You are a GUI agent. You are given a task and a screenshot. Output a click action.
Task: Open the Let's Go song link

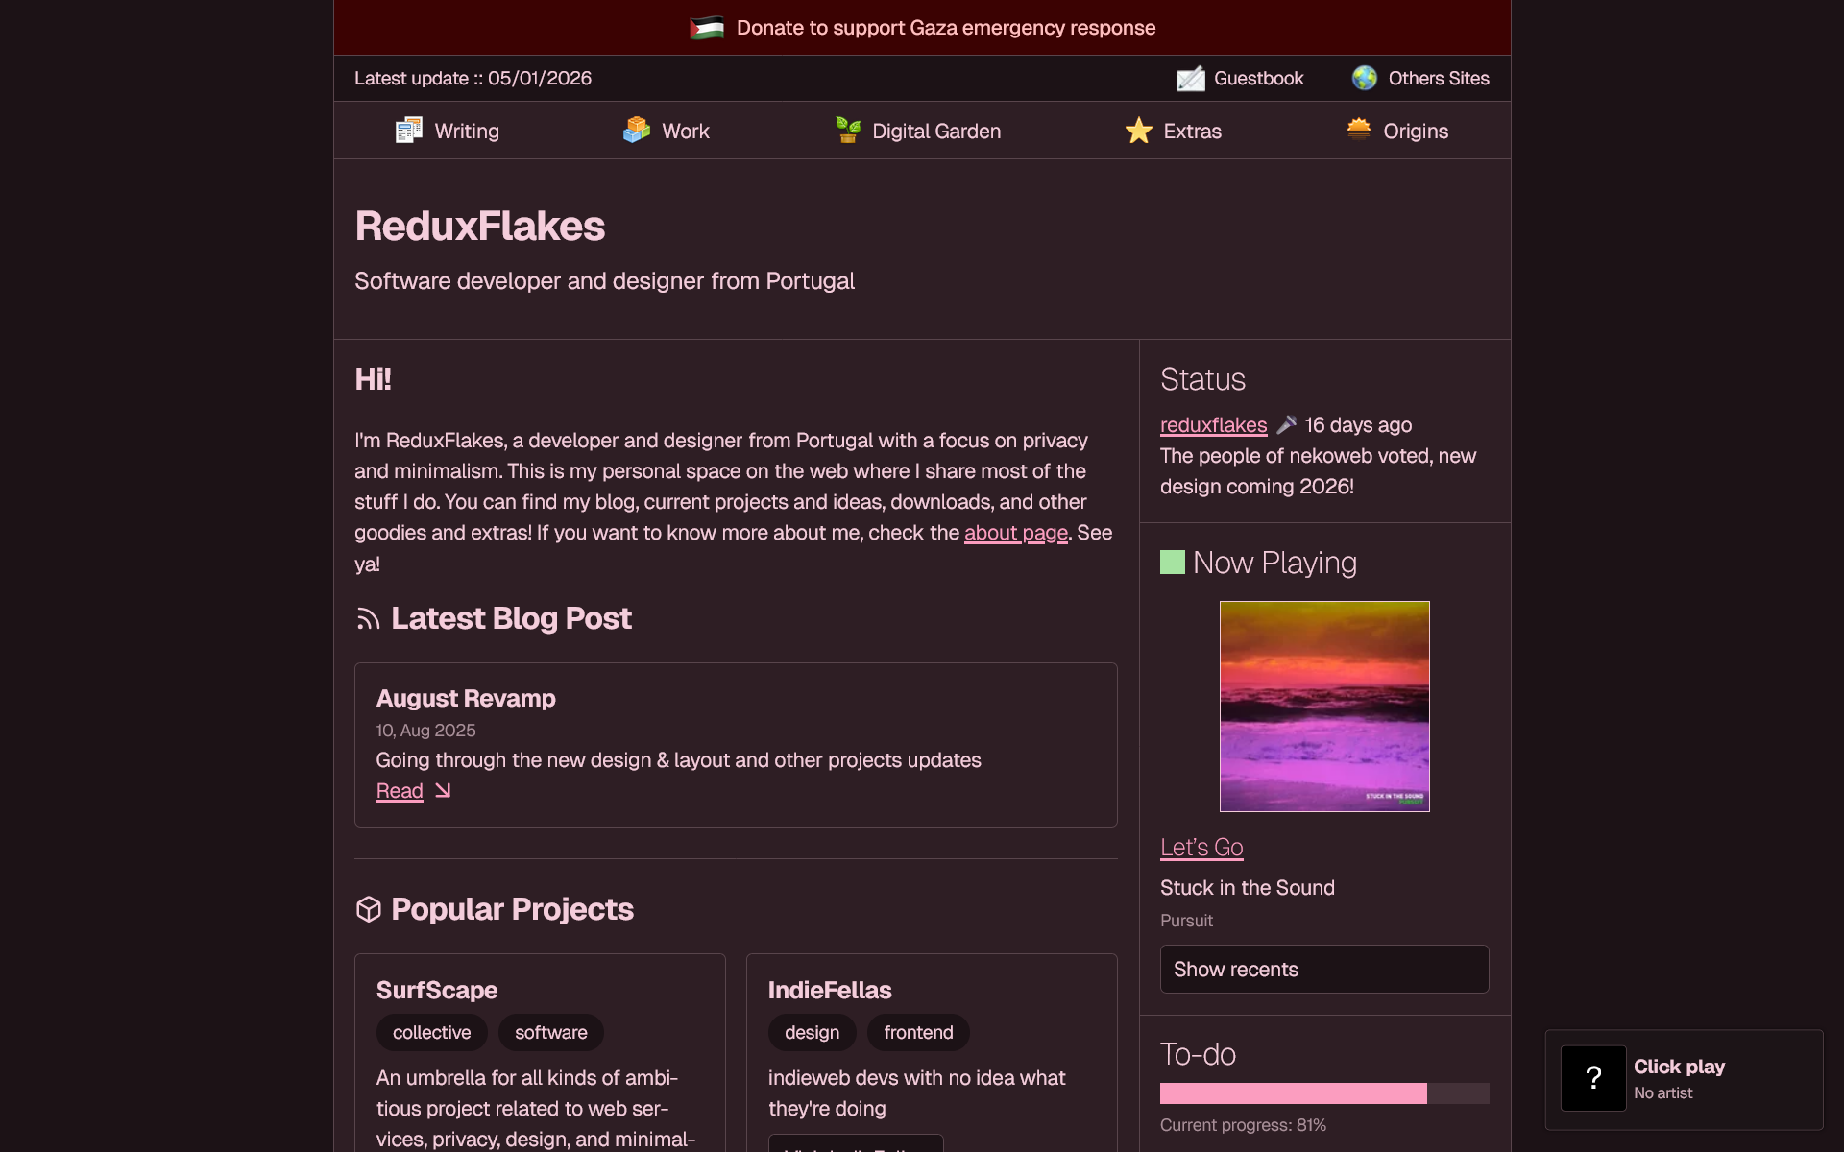coord(1201,848)
